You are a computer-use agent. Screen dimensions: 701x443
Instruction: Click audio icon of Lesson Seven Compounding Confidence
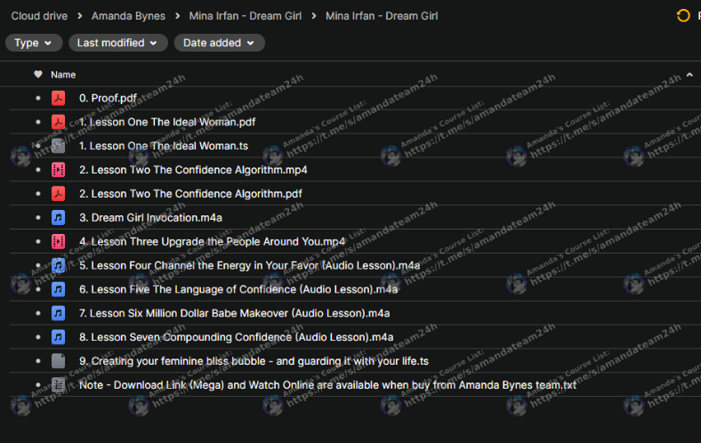tap(58, 337)
